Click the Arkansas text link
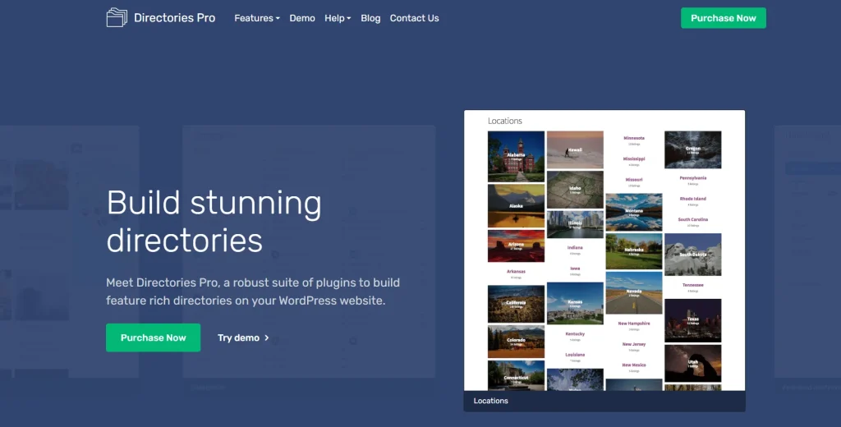Screen dimensions: 841x427 (516, 272)
